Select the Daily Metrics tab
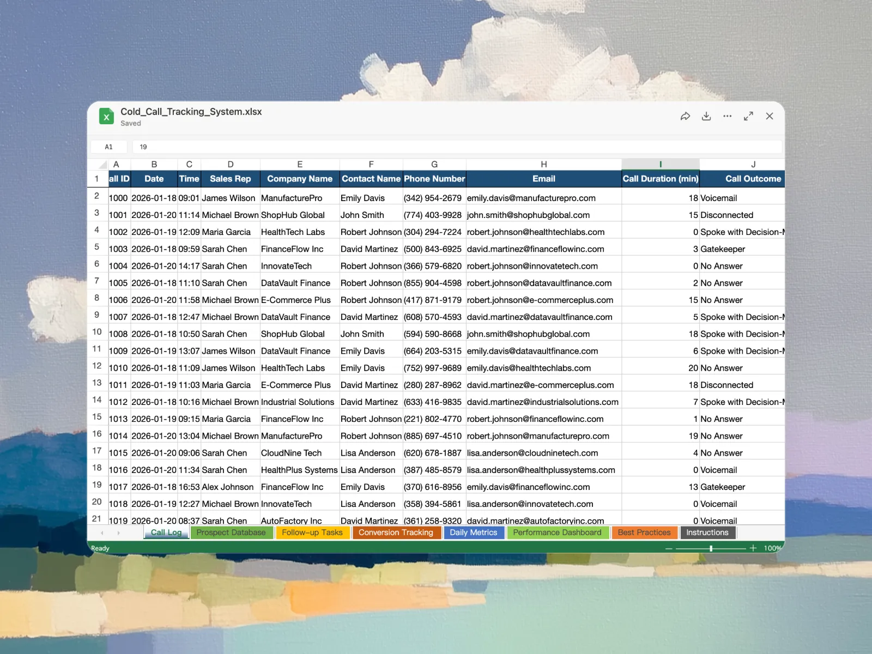 pos(473,532)
